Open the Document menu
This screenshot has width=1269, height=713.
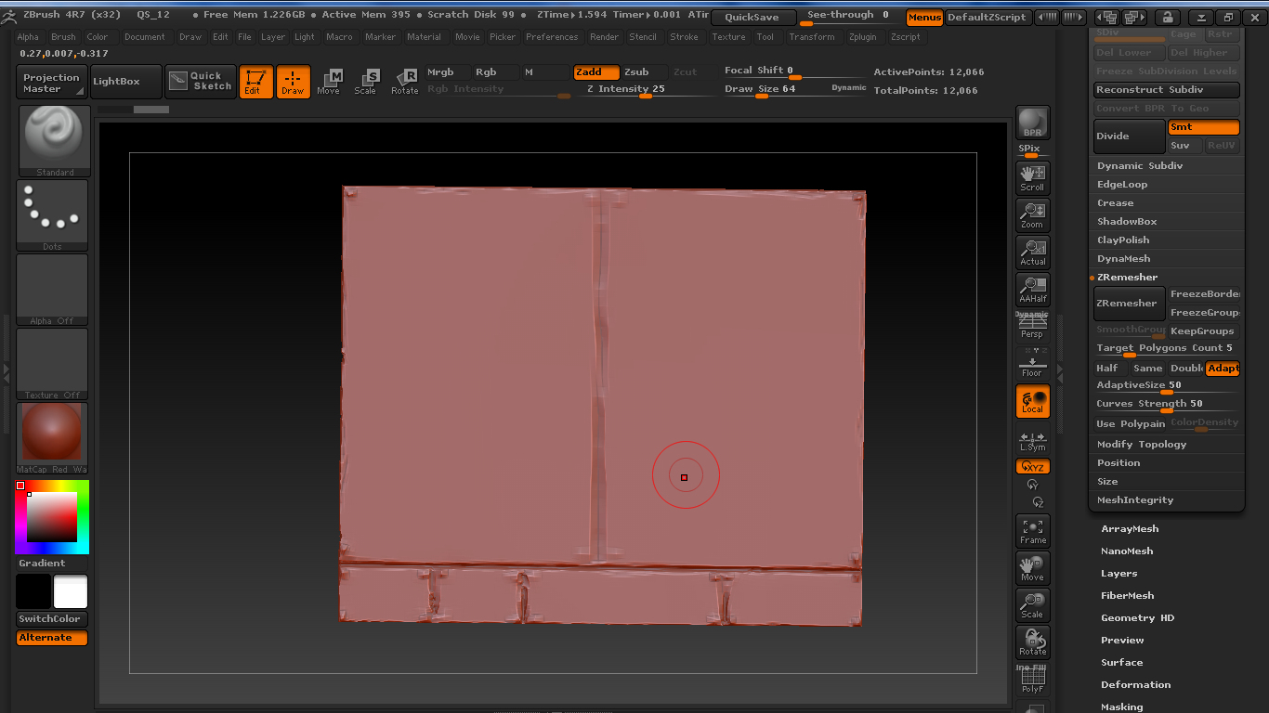[x=145, y=37]
